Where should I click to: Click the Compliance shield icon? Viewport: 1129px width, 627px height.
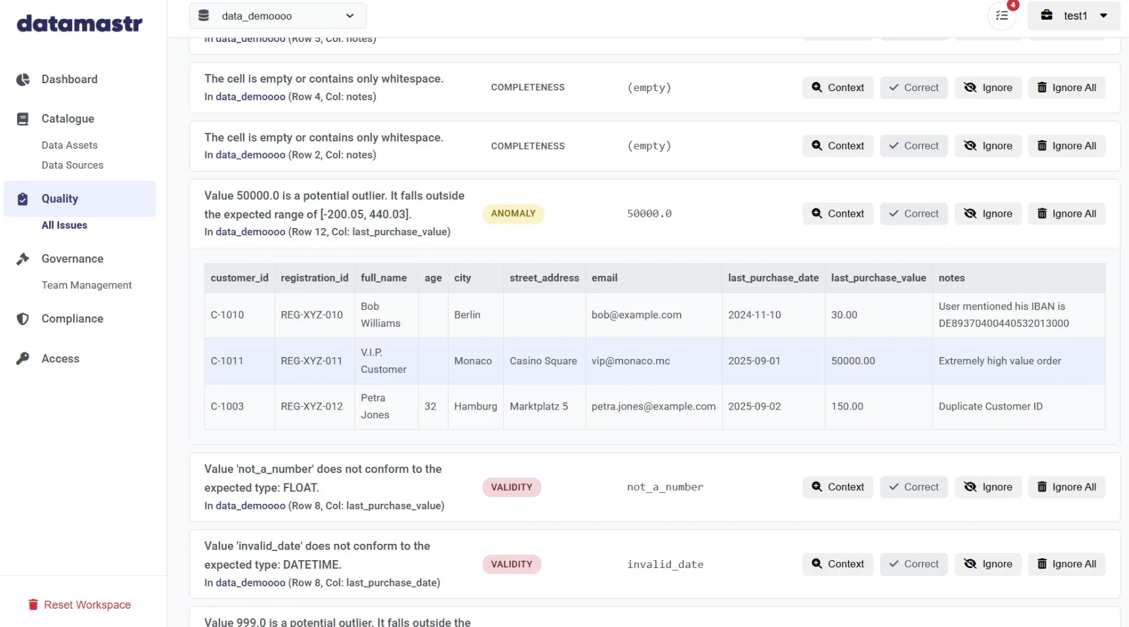(23, 318)
